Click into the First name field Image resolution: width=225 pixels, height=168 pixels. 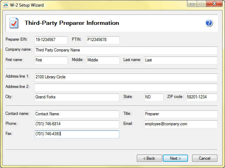tap(51, 60)
